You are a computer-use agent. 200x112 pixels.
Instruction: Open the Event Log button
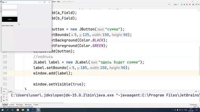[x=193, y=105]
